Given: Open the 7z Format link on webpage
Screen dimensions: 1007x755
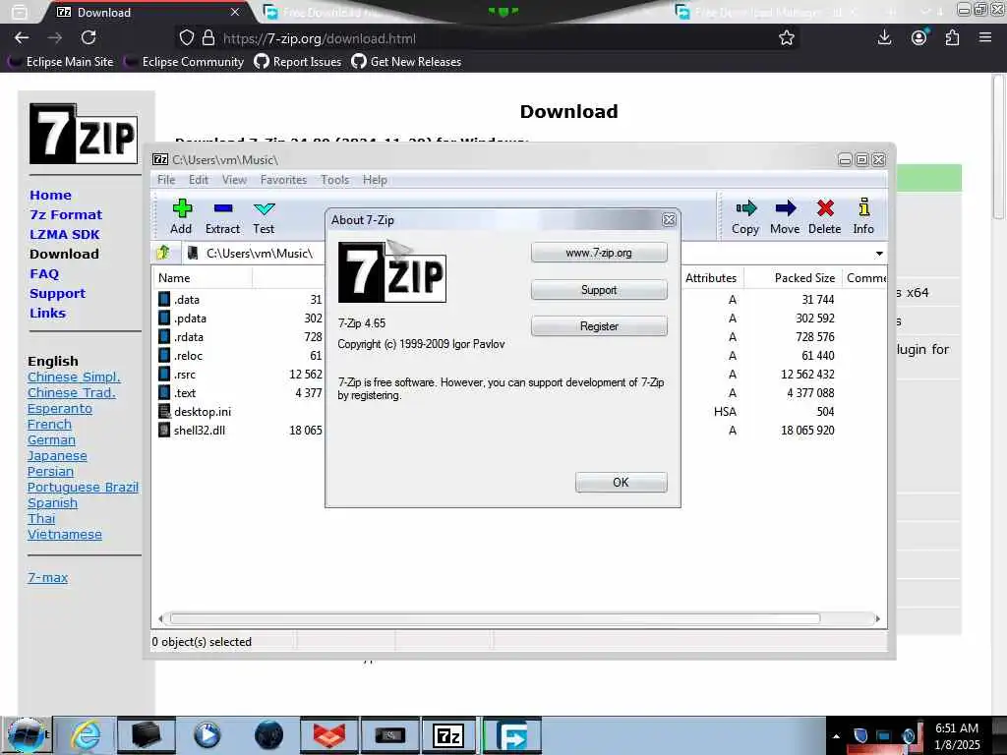Looking at the screenshot, I should coord(66,215).
